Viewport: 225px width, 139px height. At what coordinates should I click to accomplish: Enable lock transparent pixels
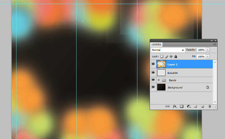click(162, 57)
